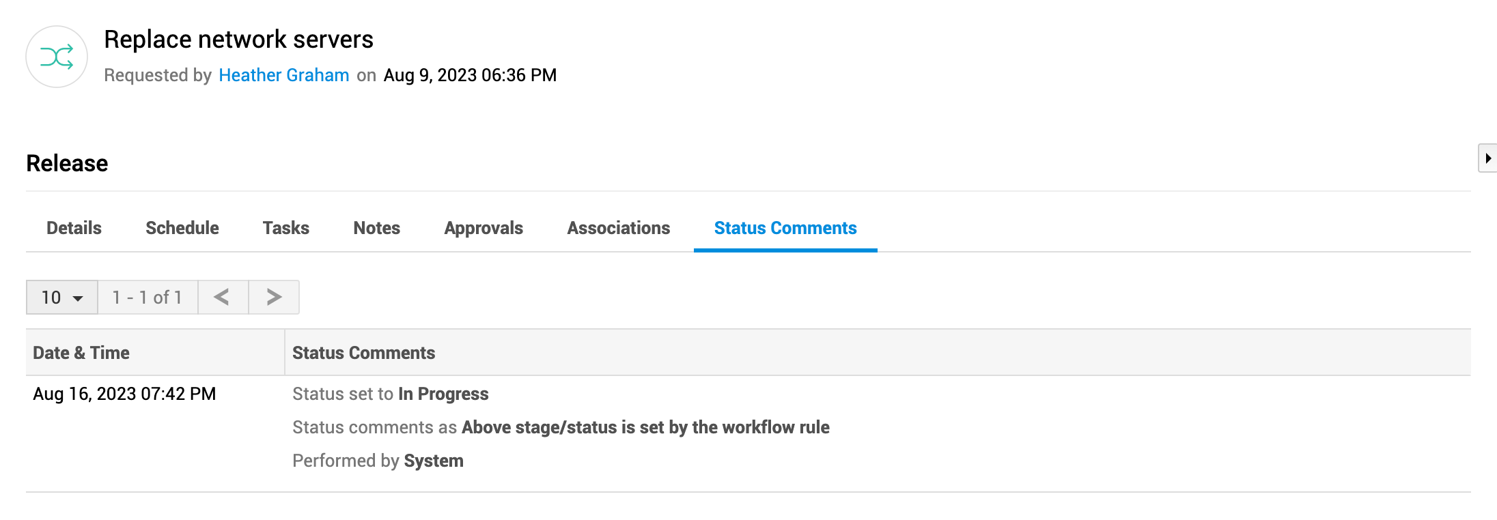Click the release shuffle-arrows icon
Viewport: 1497px width, 520px height.
[57, 57]
